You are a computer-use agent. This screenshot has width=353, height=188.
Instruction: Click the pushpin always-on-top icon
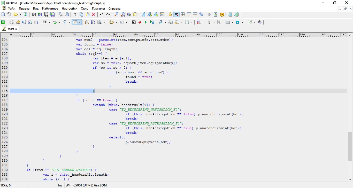point(201,14)
